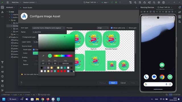This screenshot has width=182, height=102.
Task: Click emulator volume up icon
Action: click(x=144, y=12)
